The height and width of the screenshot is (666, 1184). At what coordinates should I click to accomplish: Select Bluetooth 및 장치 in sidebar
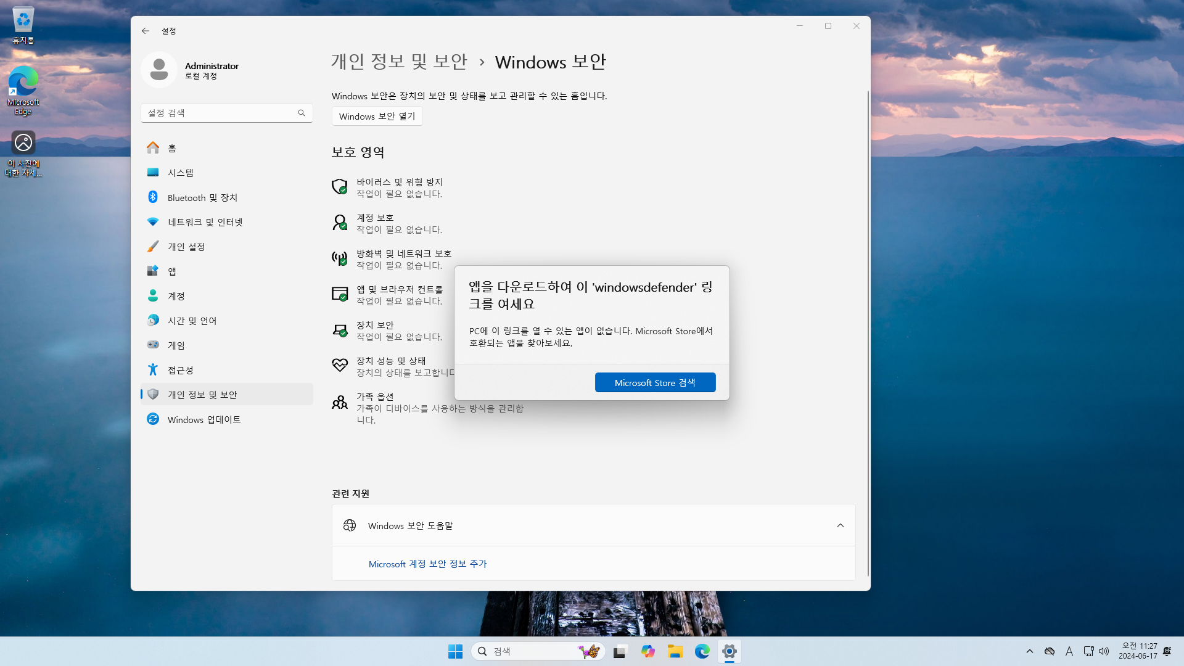[227, 197]
